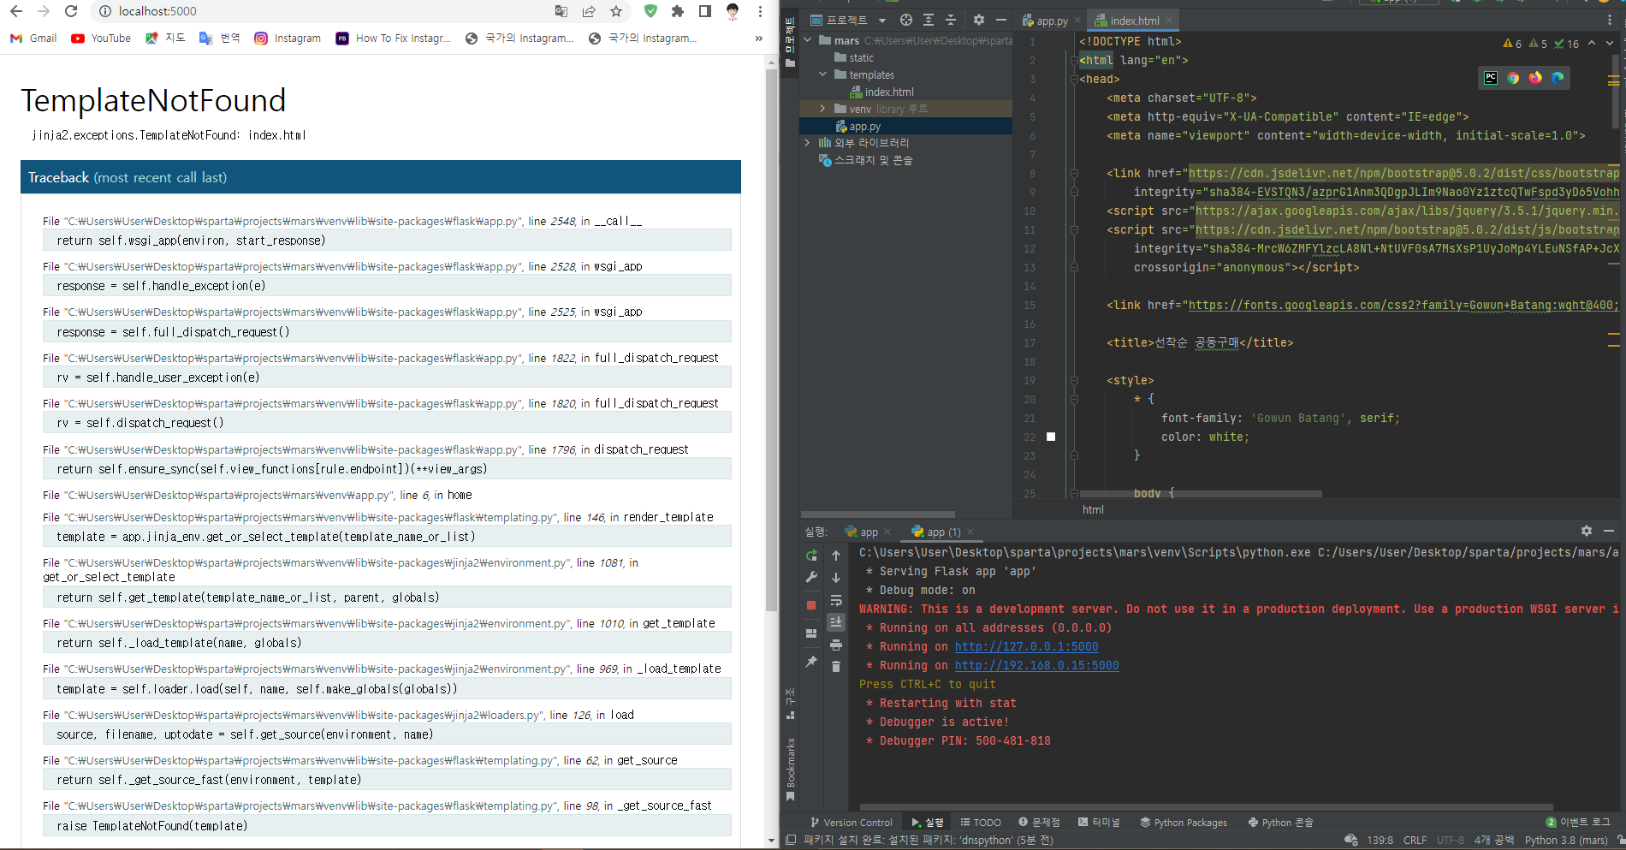Open index.html in Firefox from editor
Screen dimensions: 1626x850
click(1535, 78)
